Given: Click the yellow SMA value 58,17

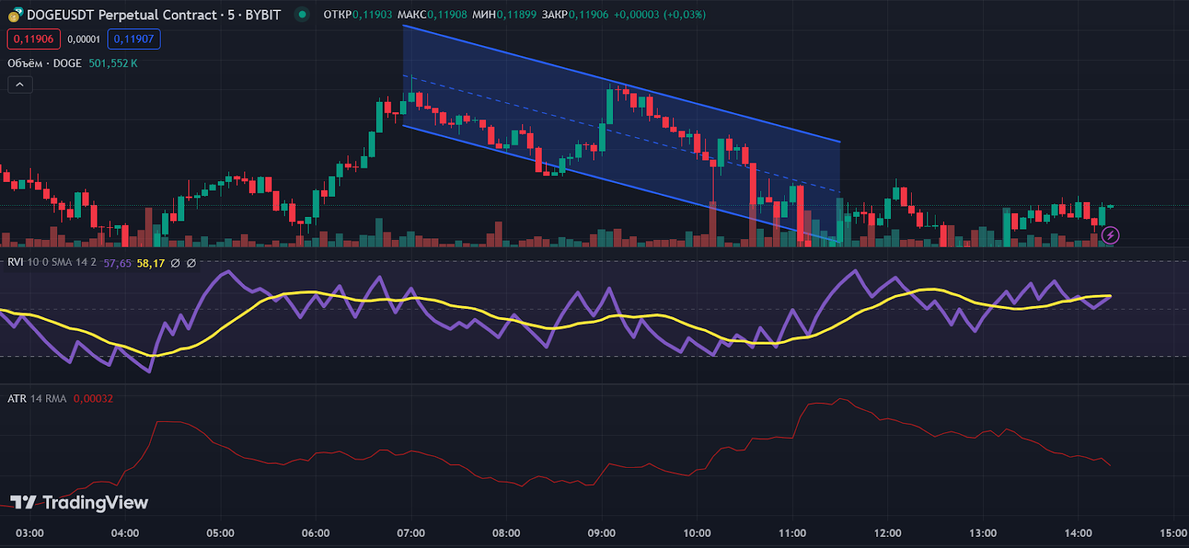Looking at the screenshot, I should coord(151,263).
